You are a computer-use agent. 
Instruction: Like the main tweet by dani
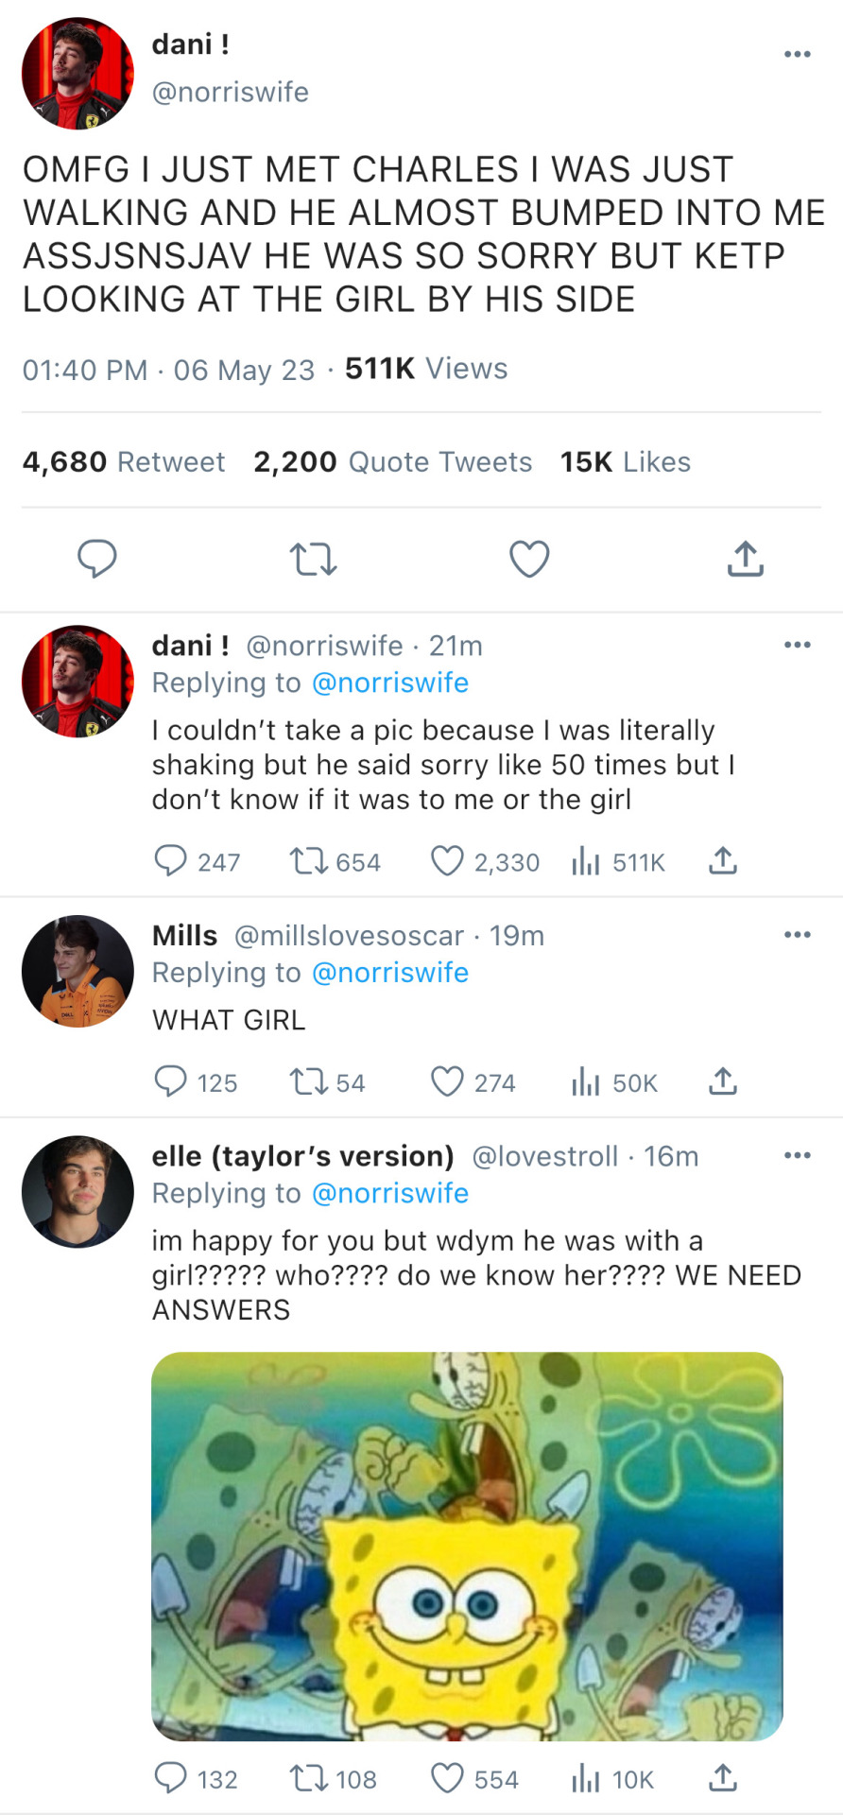coord(529,559)
